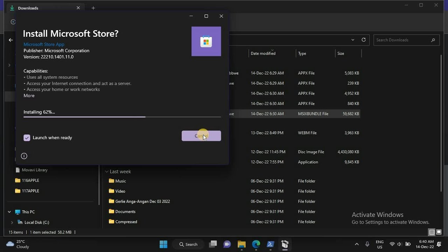Open 117APPLE folder in sidebar
The image size is (448, 252).
(27, 191)
